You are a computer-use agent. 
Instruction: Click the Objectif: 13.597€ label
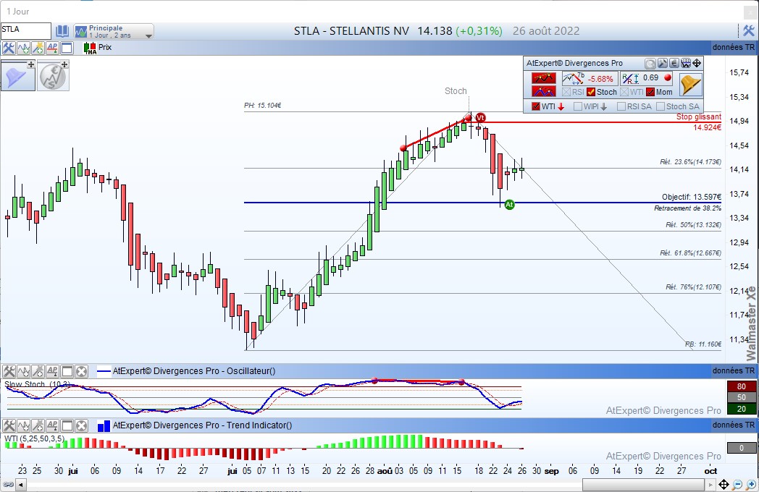click(x=691, y=197)
